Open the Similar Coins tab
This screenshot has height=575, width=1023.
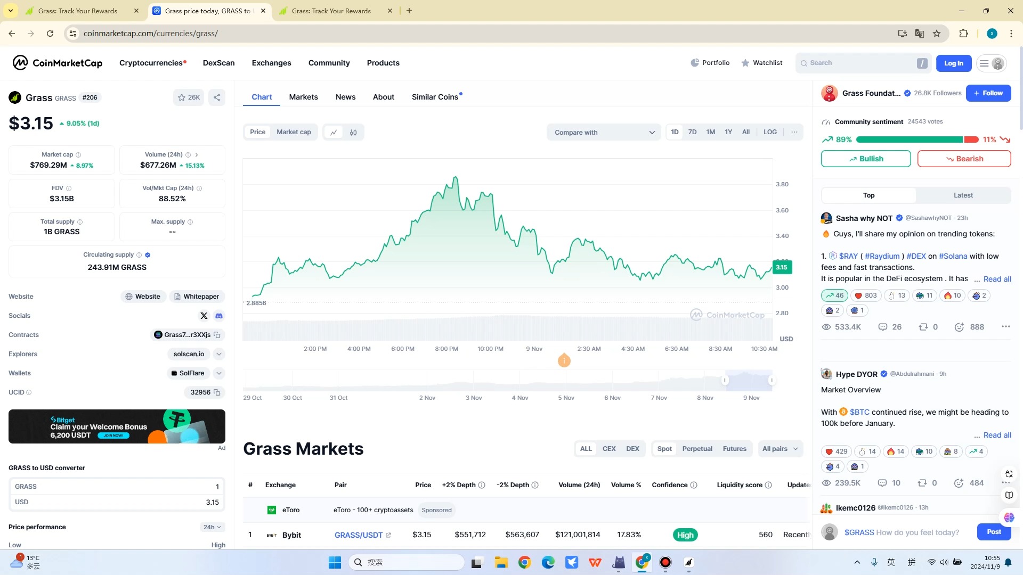[x=436, y=97]
